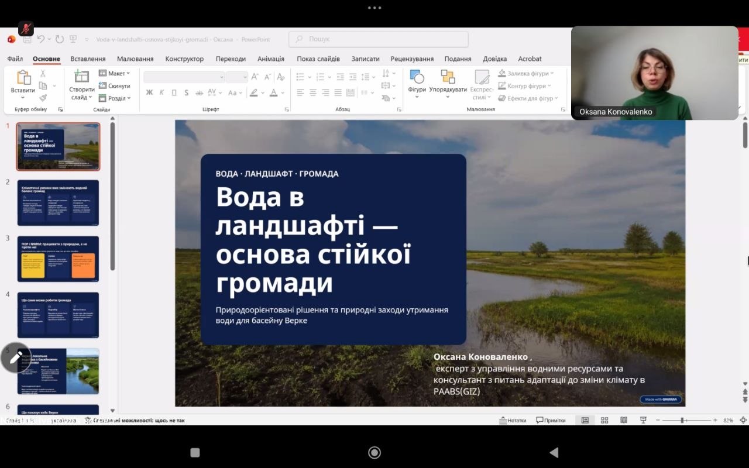The height and width of the screenshot is (468, 749).
Task: Click the Save disk icon in title bar
Action: [27, 39]
